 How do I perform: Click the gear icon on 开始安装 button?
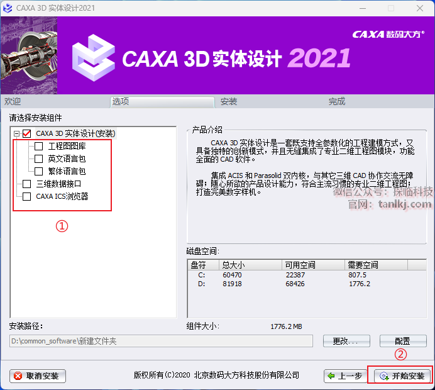[x=384, y=376]
